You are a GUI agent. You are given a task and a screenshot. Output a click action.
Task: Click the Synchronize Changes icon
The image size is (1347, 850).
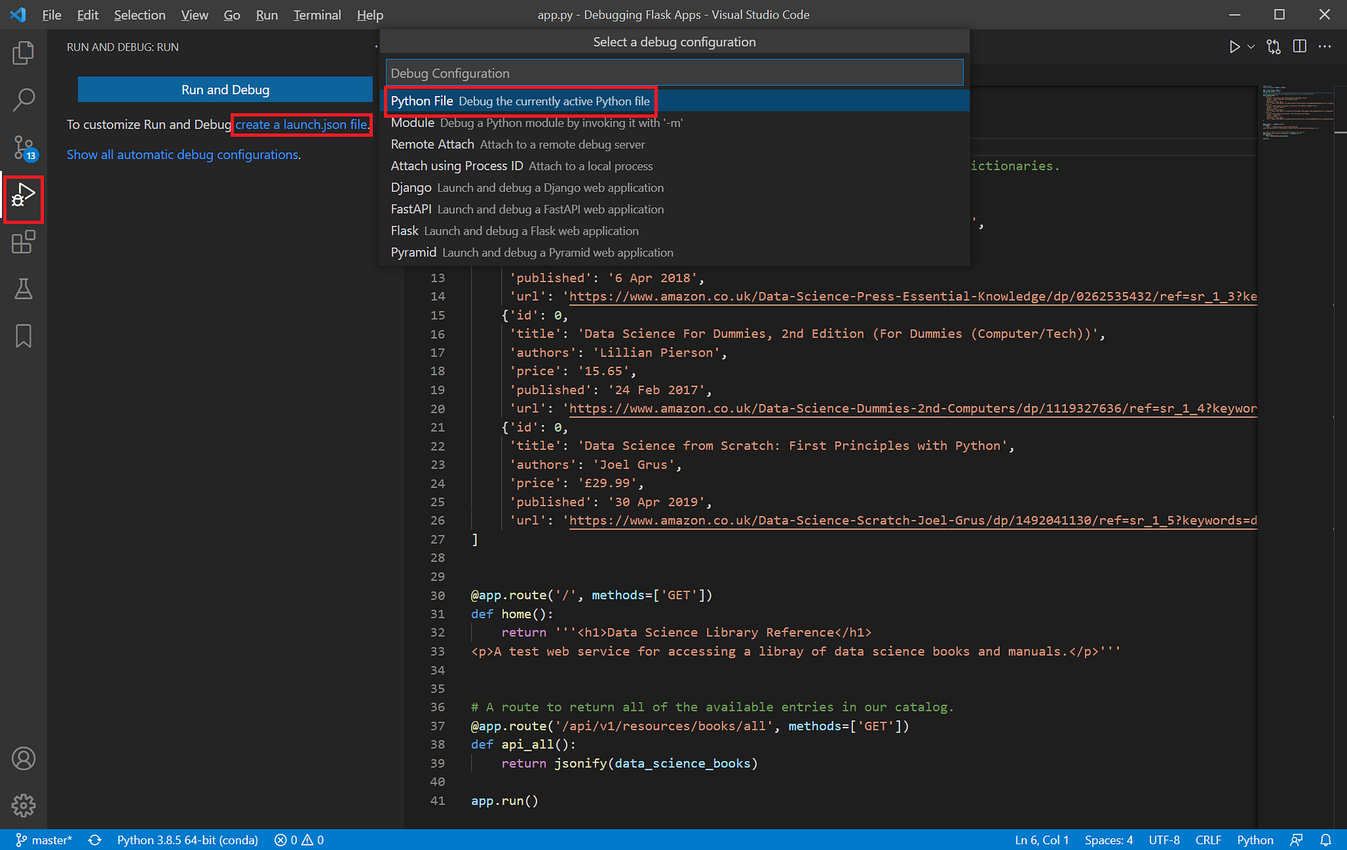click(x=95, y=840)
